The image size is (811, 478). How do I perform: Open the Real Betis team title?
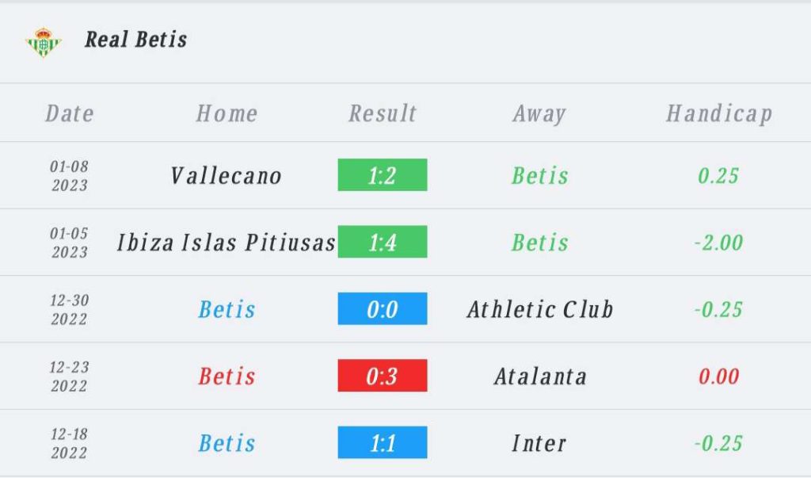tap(136, 40)
